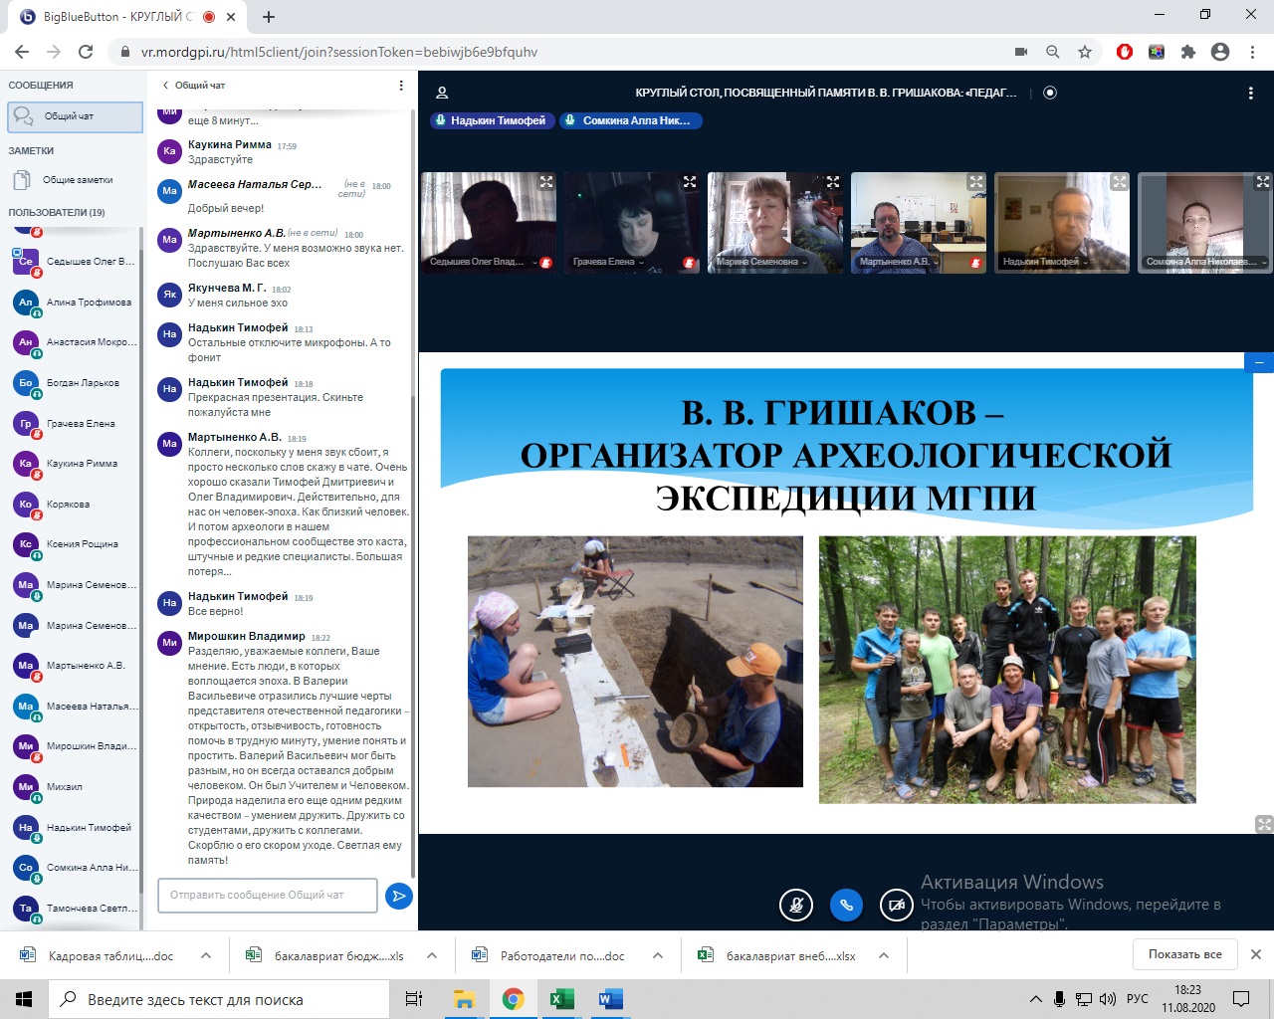Select user Богдан Ларьков in list
Screen dimensions: 1274x1019
coord(76,383)
